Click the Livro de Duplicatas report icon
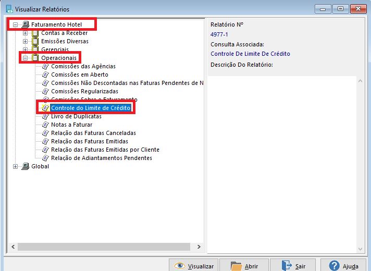Screen dimensions: 371x271 45,116
